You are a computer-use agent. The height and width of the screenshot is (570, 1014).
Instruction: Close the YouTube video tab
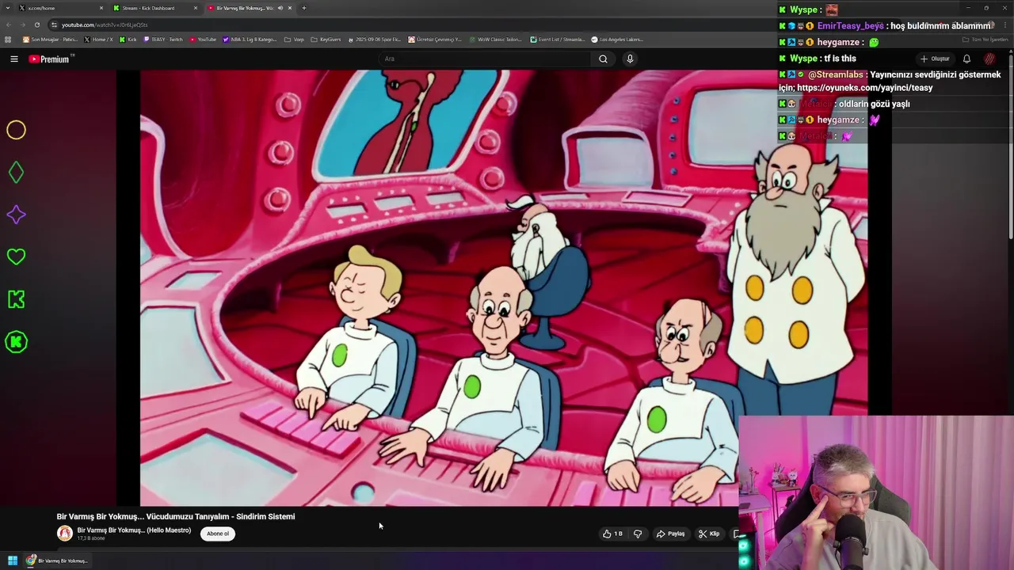290,8
